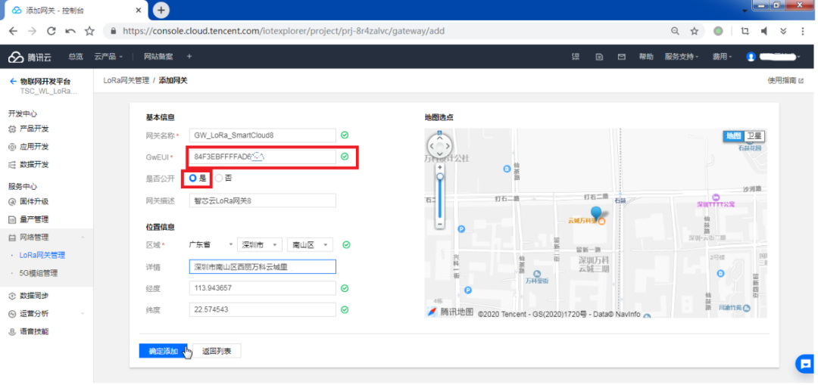
Task: Click the 网关名称 input field
Action: 262,135
